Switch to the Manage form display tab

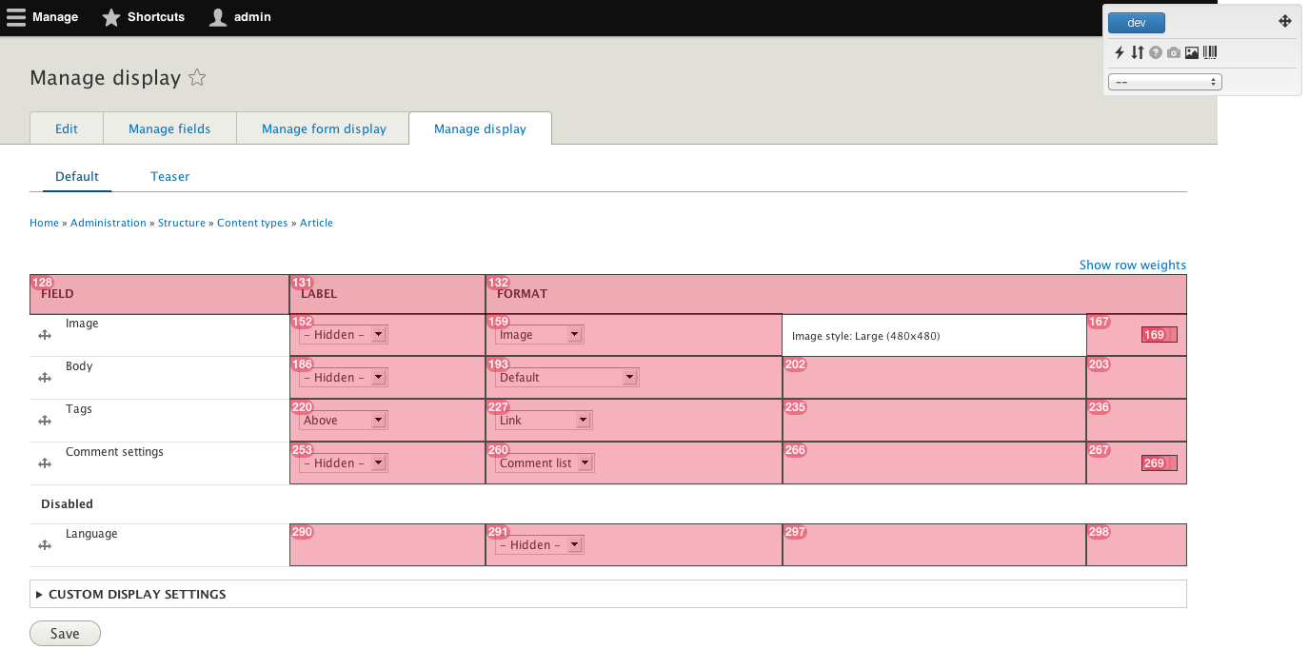324,128
